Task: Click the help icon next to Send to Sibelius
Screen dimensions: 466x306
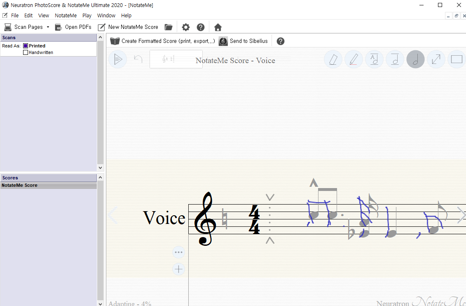Action: click(x=281, y=41)
